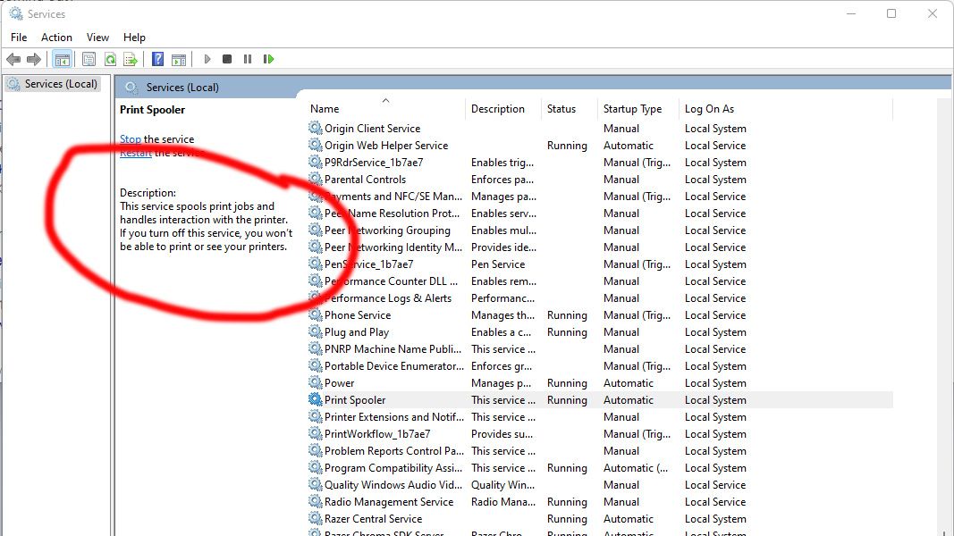954x536 pixels.
Task: Click the Export List toolbar icon
Action: pyautogui.click(x=131, y=59)
